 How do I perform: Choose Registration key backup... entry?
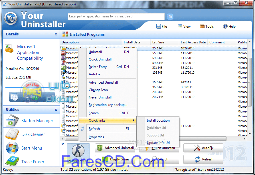point(108,105)
